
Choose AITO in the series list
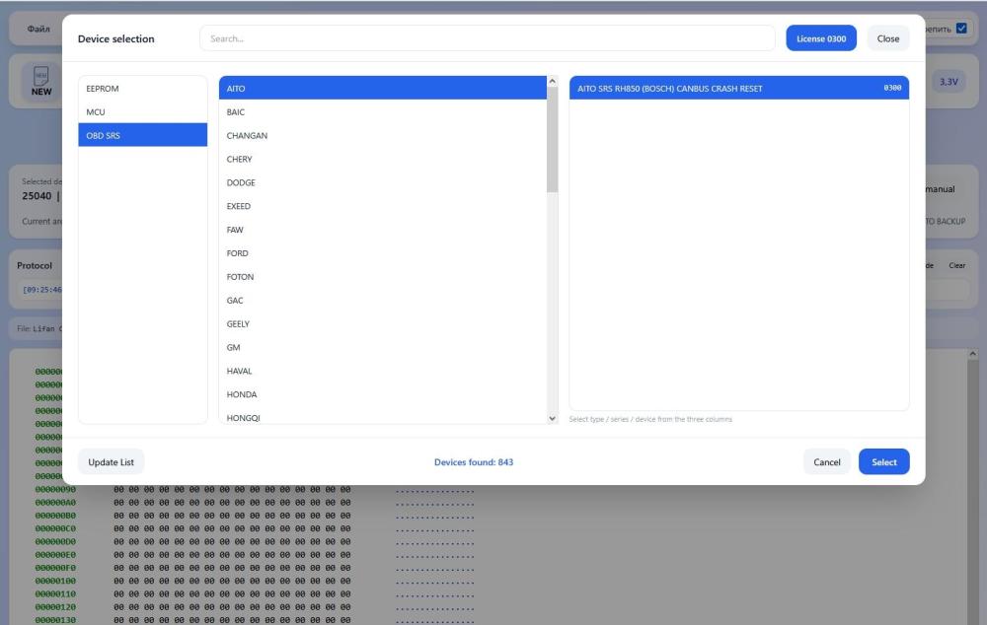tap(383, 88)
